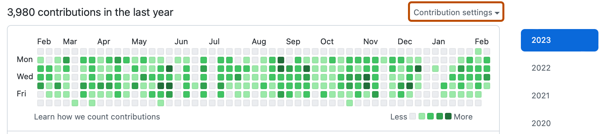Select the only green cell in Sunday row
The height and width of the screenshot is (134, 610).
478,51
